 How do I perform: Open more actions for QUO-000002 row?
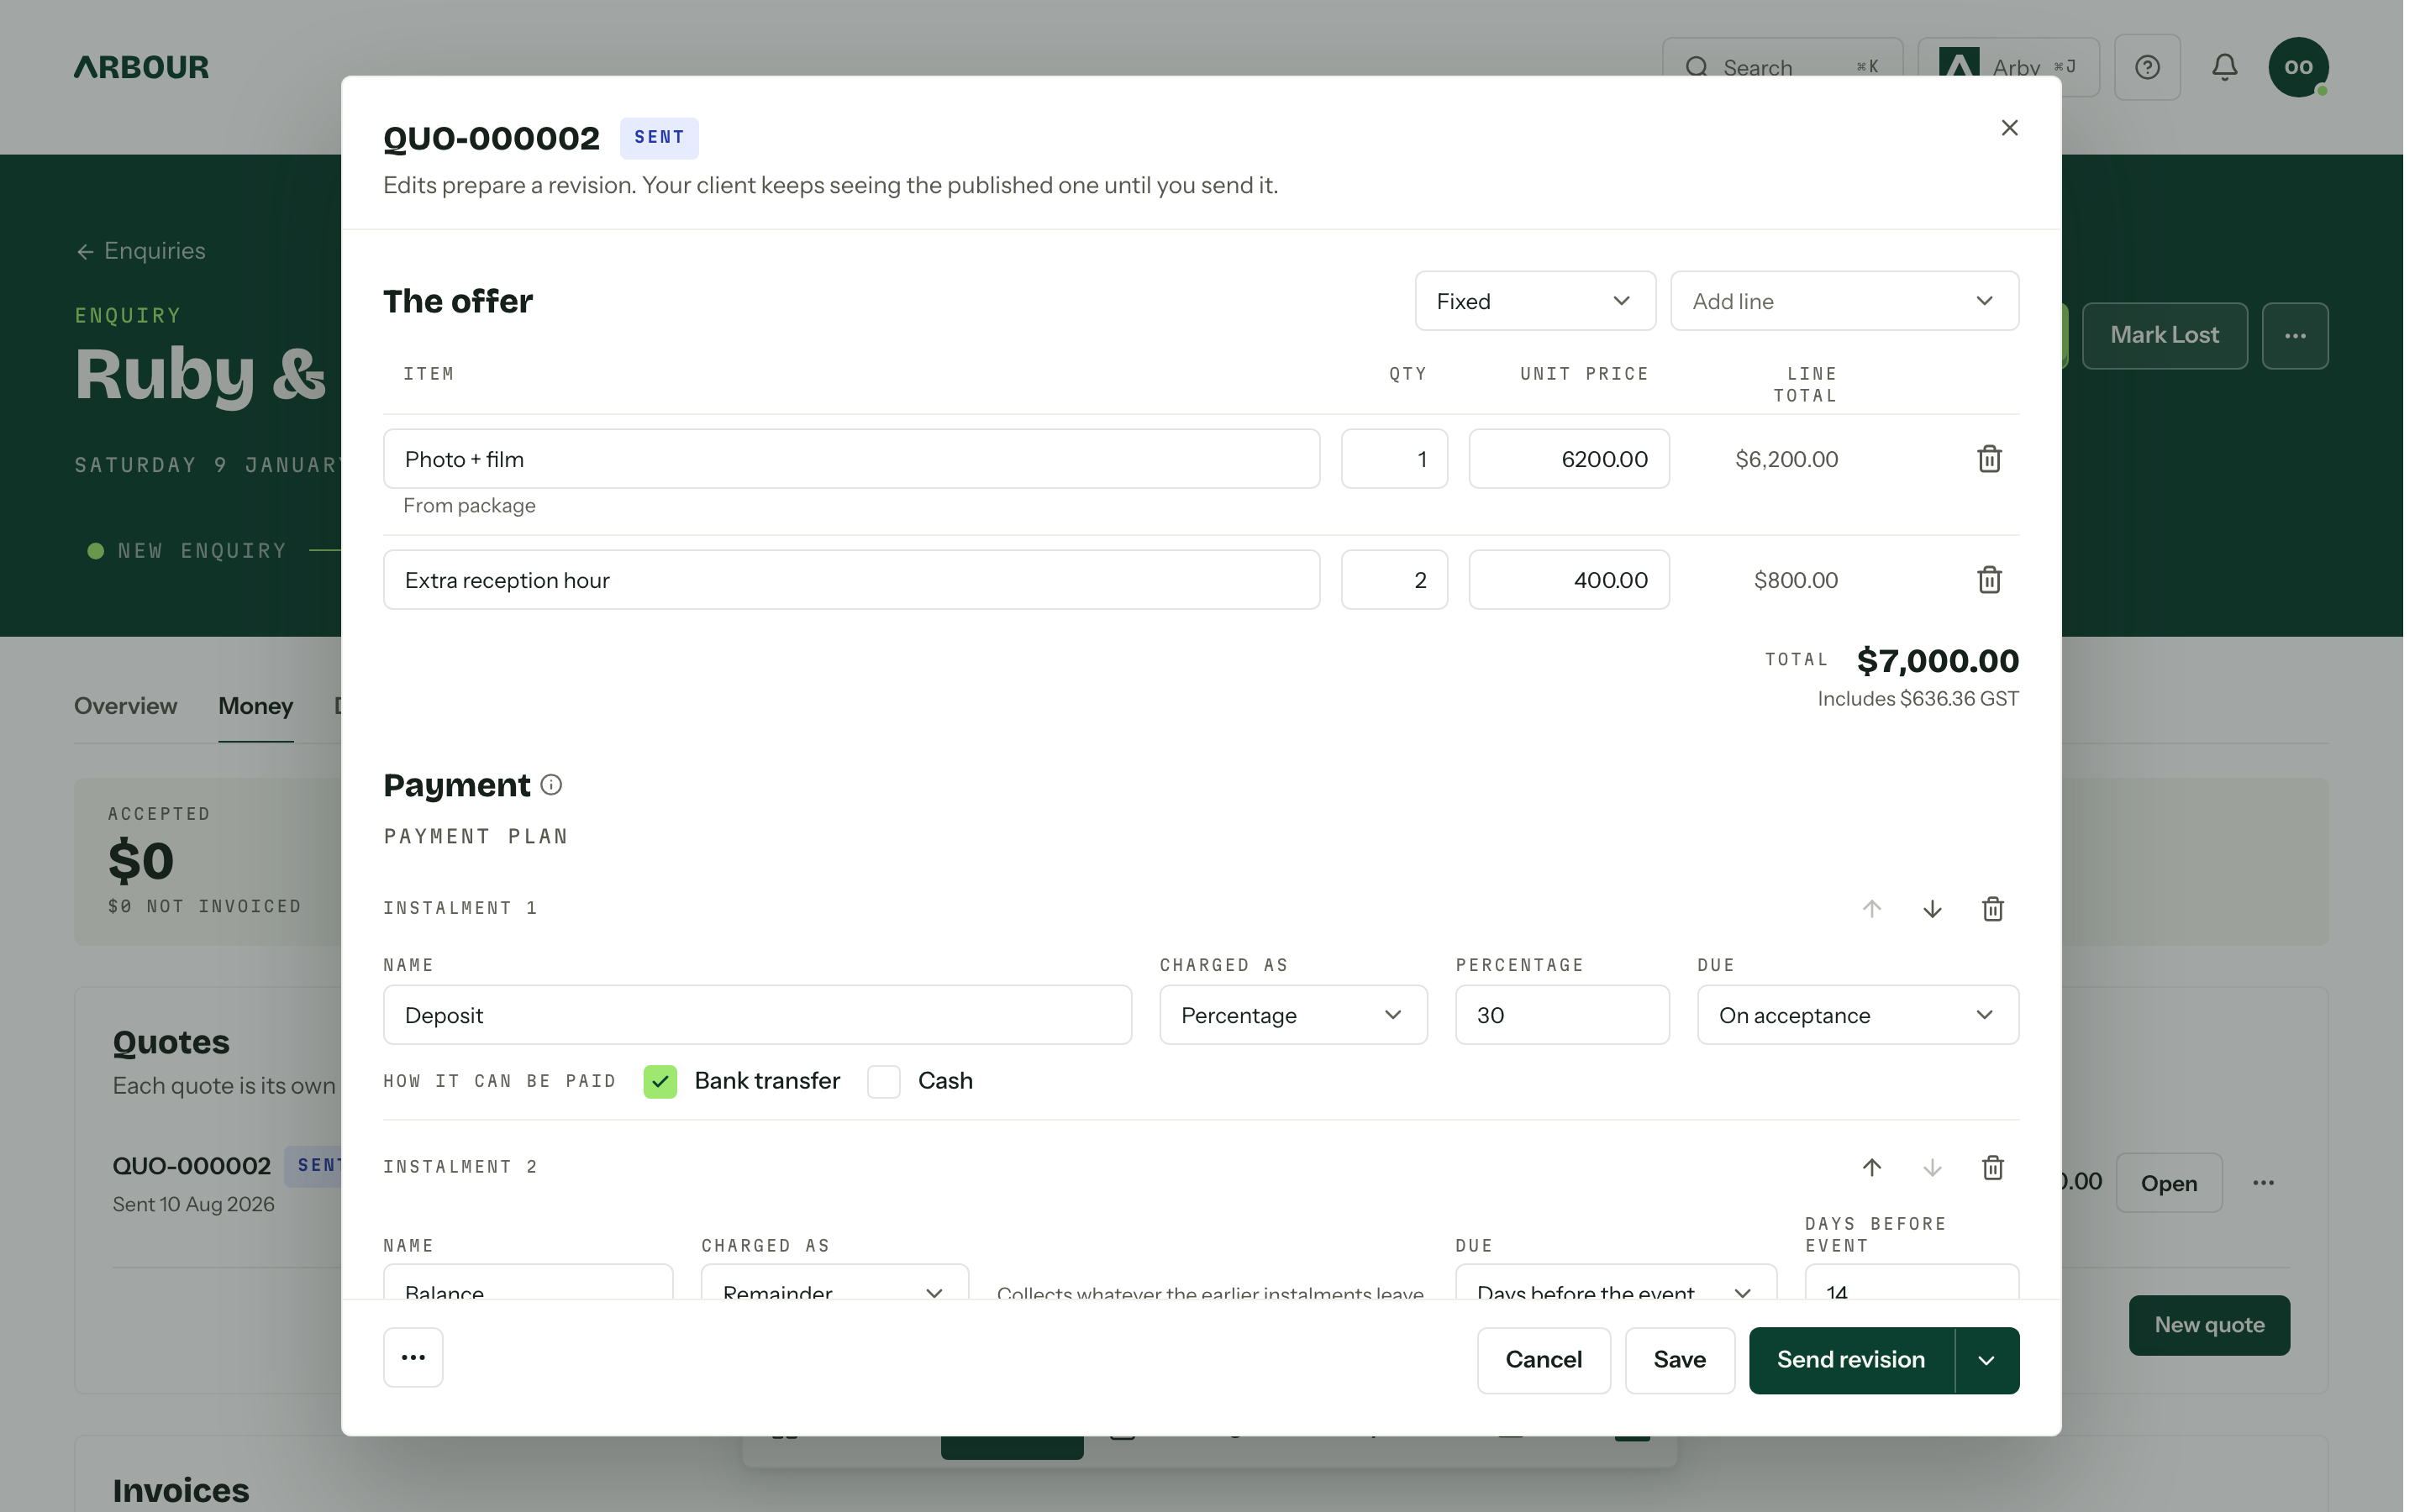(2263, 1183)
